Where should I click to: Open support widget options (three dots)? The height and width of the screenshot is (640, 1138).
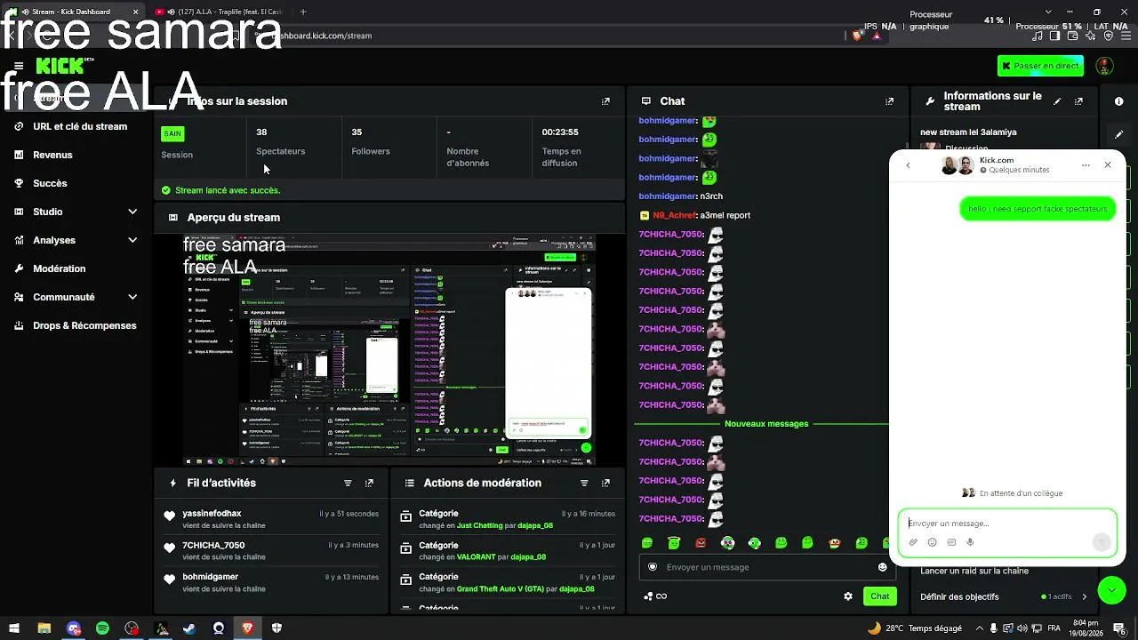coord(1086,165)
